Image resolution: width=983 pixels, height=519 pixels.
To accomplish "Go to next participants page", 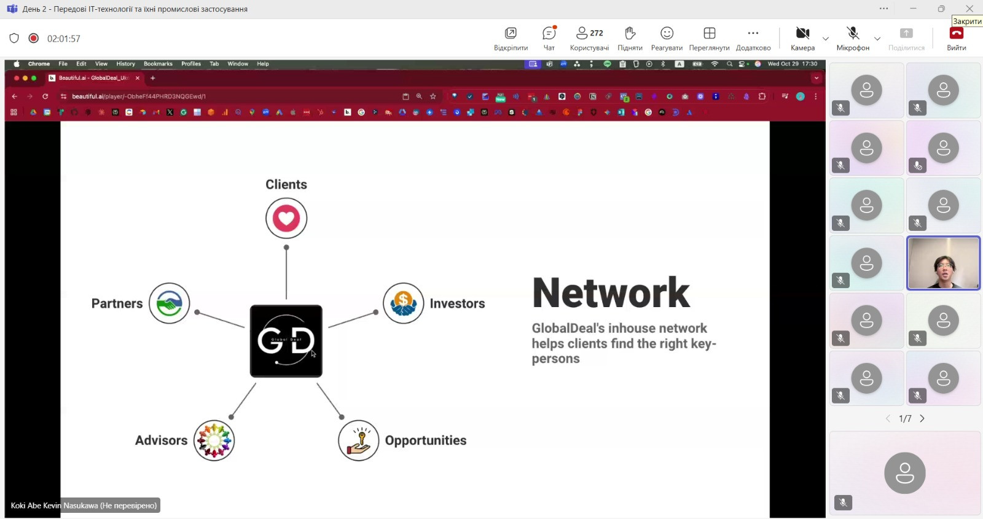I will point(922,418).
